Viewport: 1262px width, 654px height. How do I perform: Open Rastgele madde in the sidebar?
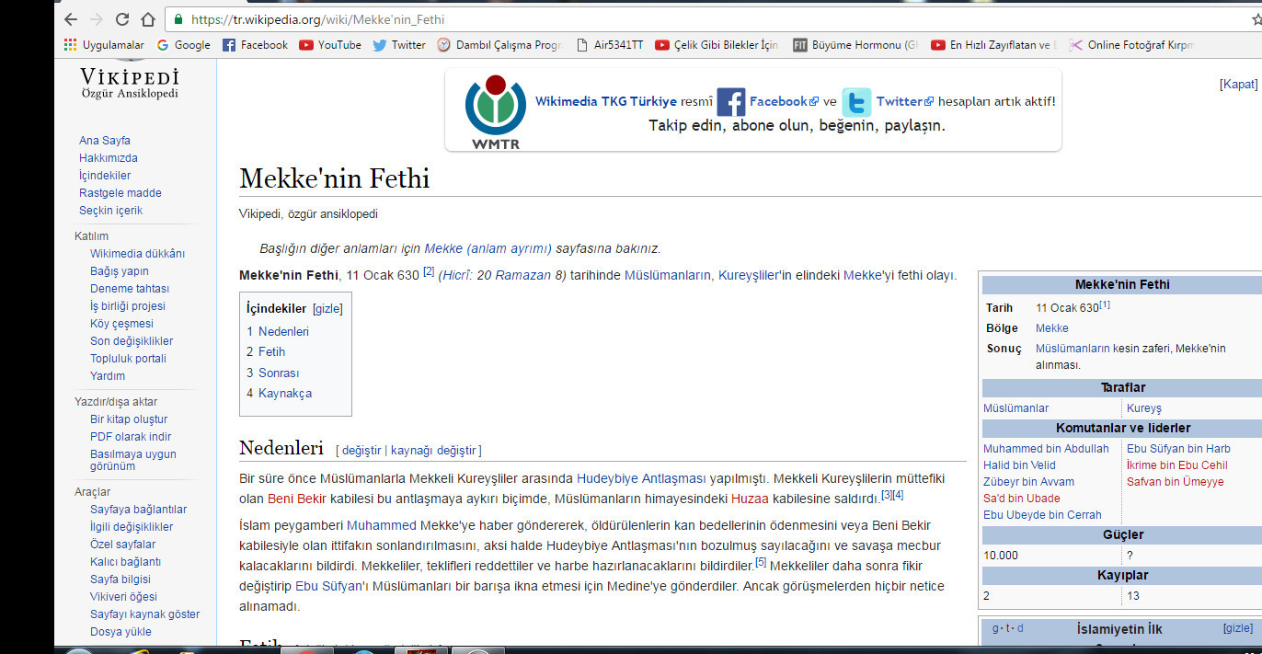[120, 193]
